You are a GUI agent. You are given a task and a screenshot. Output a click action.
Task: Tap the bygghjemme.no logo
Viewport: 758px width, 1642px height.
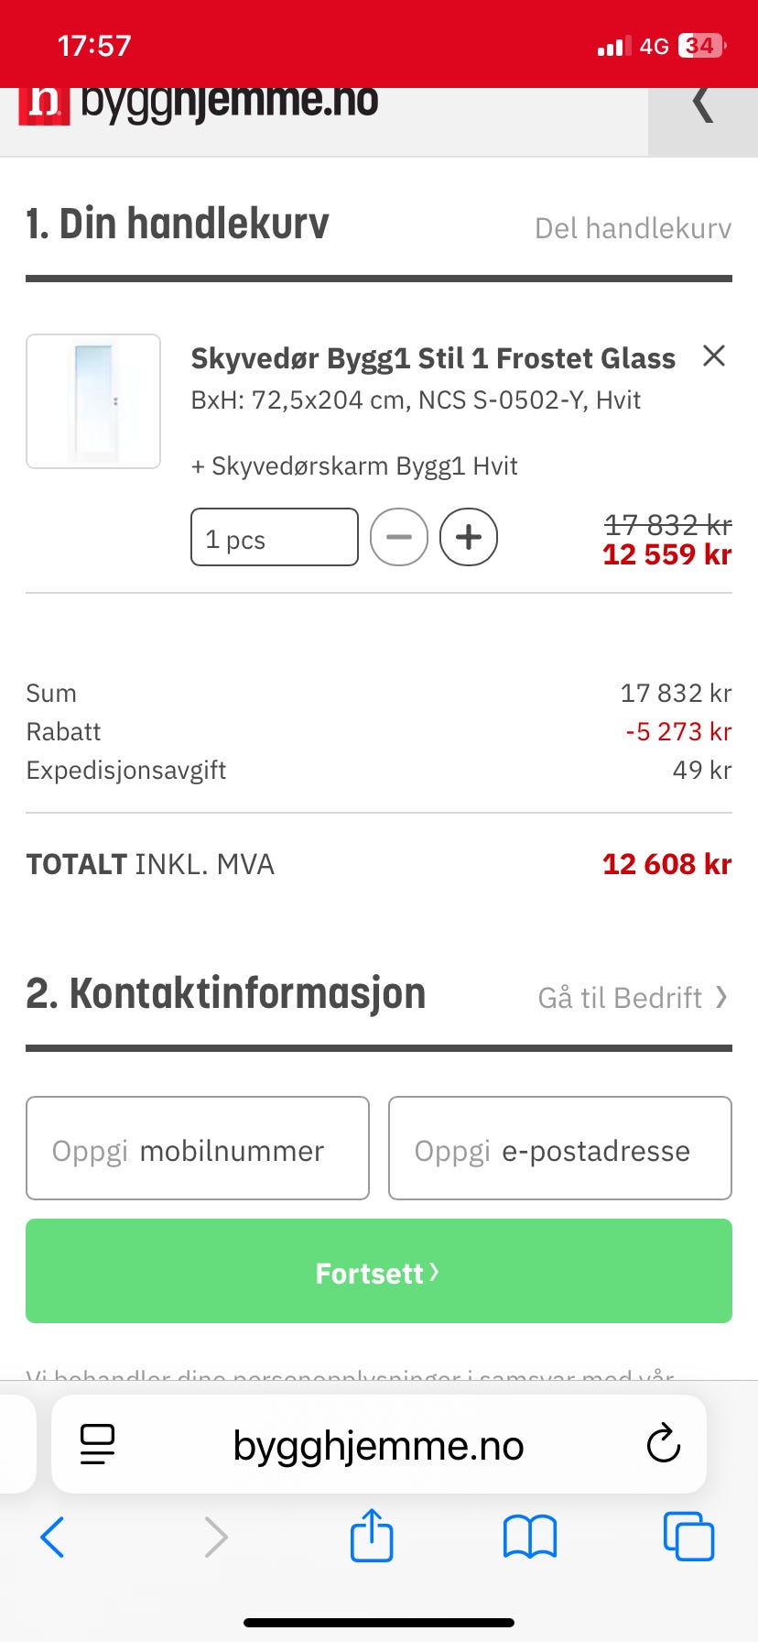tap(199, 103)
